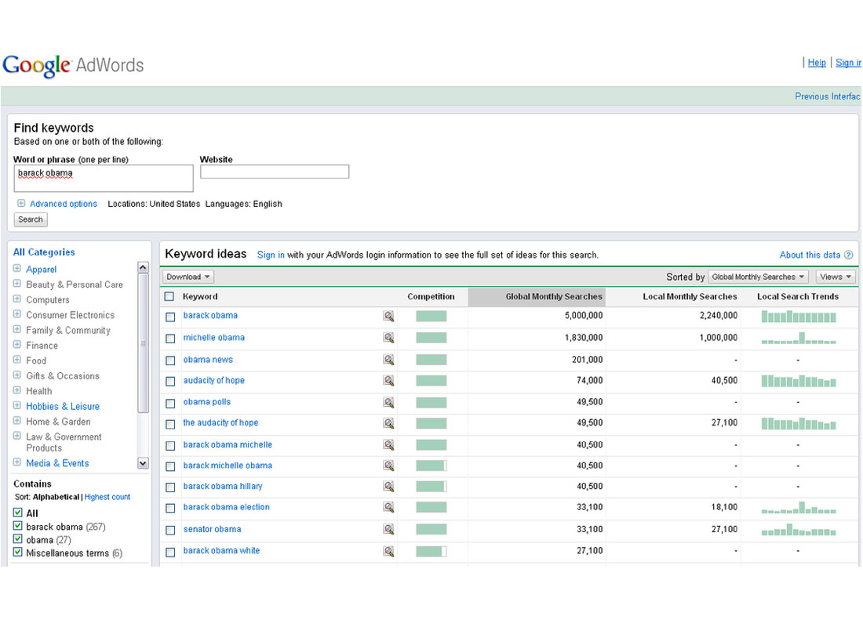Expand the Computers category

pyautogui.click(x=17, y=299)
